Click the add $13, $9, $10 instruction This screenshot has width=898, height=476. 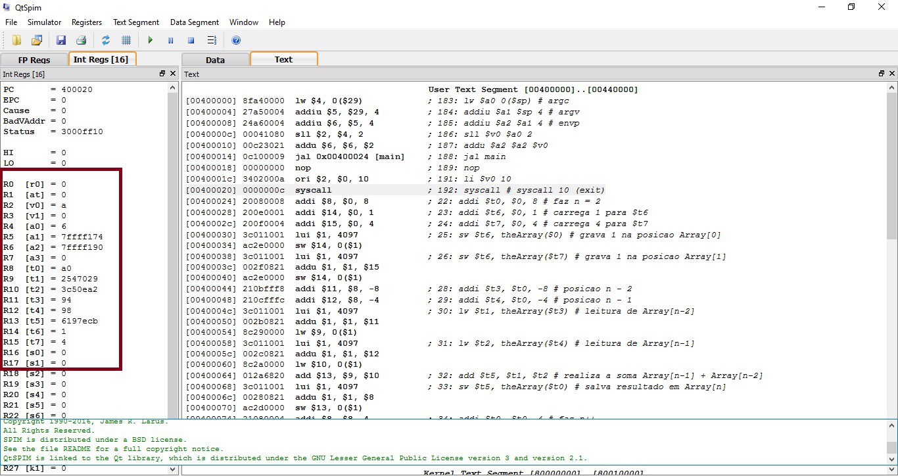point(474,375)
